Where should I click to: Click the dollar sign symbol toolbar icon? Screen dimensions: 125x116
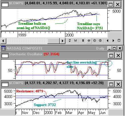click(70, 41)
